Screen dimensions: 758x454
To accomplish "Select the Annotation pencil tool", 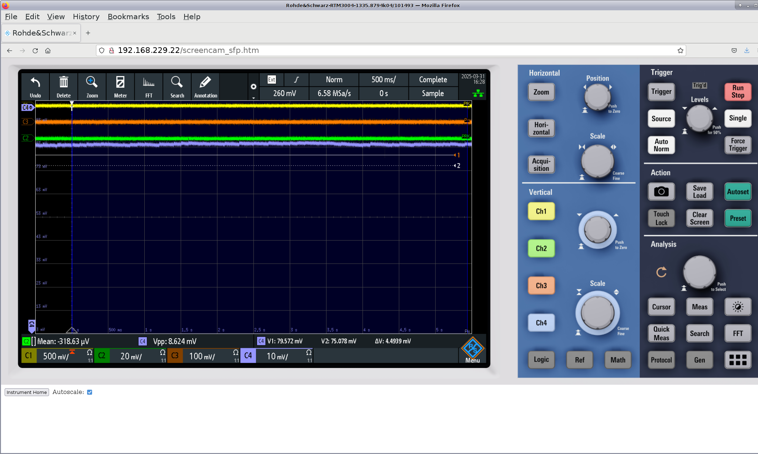I will tap(205, 86).
